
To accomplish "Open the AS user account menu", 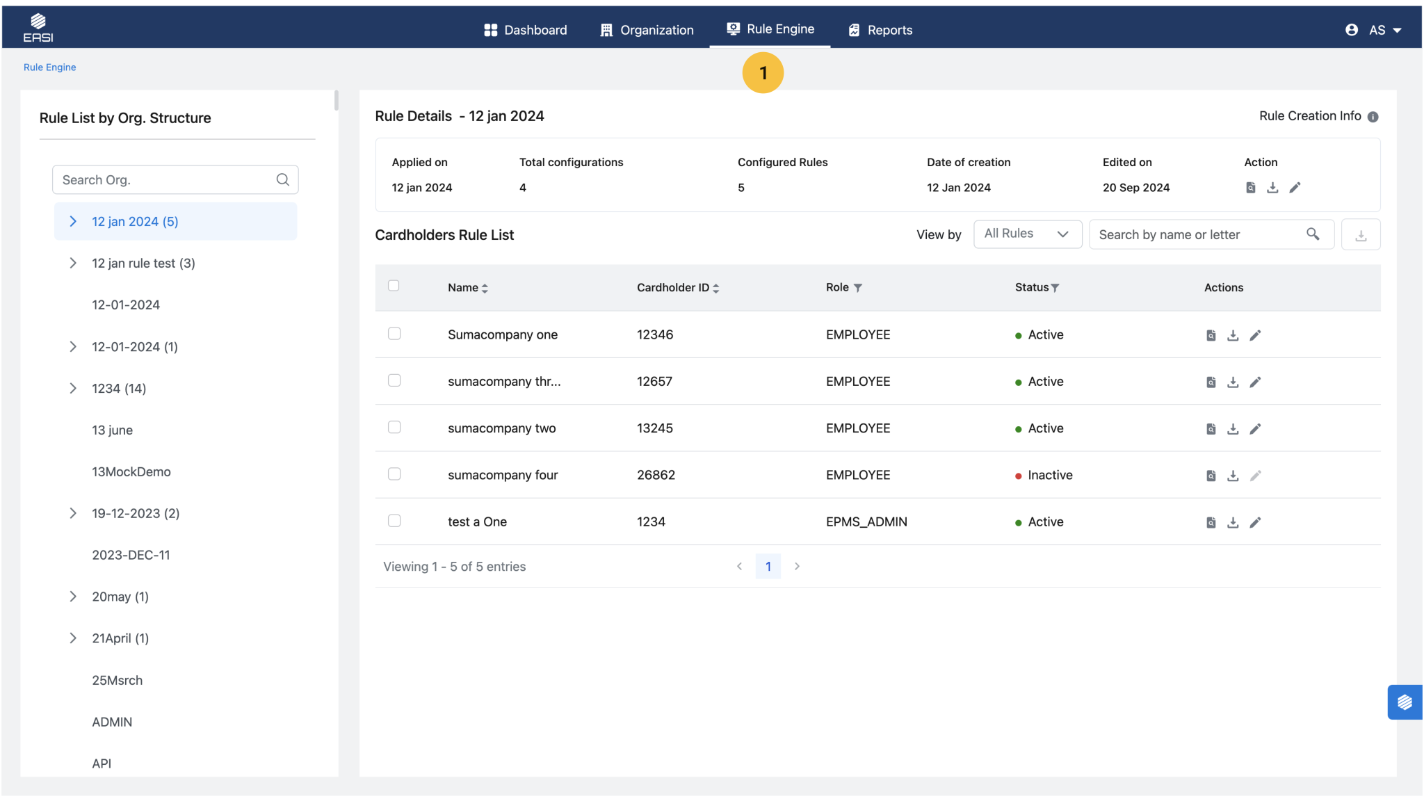I will (x=1376, y=30).
